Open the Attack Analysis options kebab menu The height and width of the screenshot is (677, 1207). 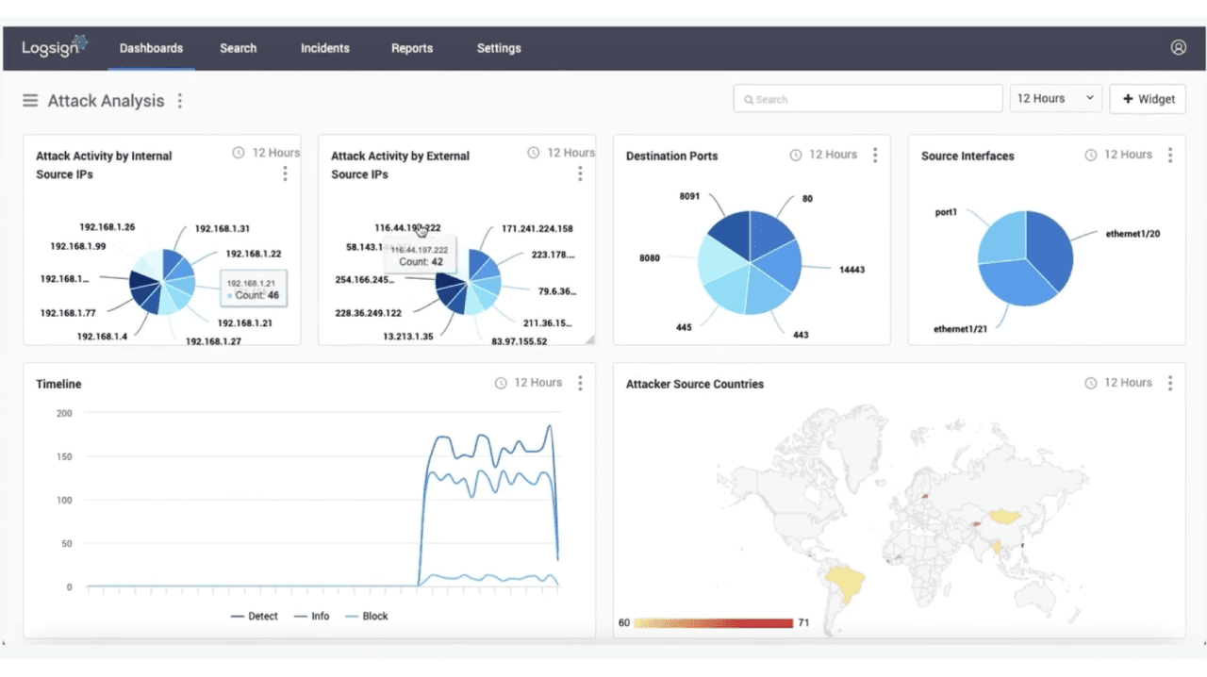click(179, 101)
